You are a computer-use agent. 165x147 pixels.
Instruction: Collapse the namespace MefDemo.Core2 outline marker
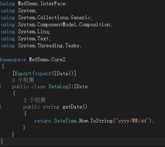click(x=0, y=59)
